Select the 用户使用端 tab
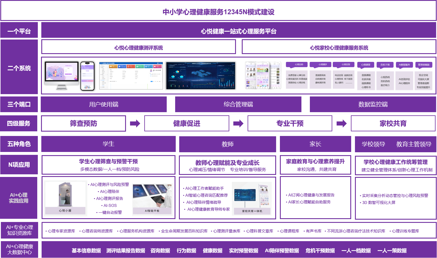This screenshot has height=258, width=437. [104, 104]
